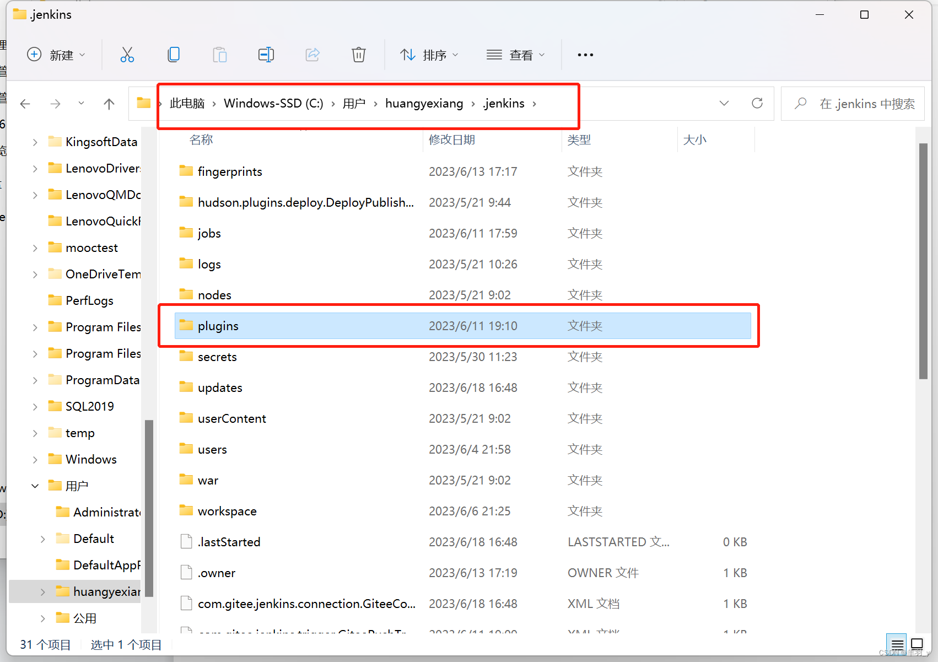The height and width of the screenshot is (662, 938).
Task: Refresh the current folder view
Action: pyautogui.click(x=757, y=103)
